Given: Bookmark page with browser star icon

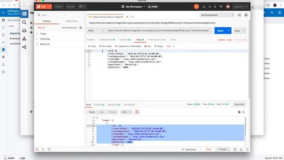Looking at the screenshot, I should tap(268, 5).
